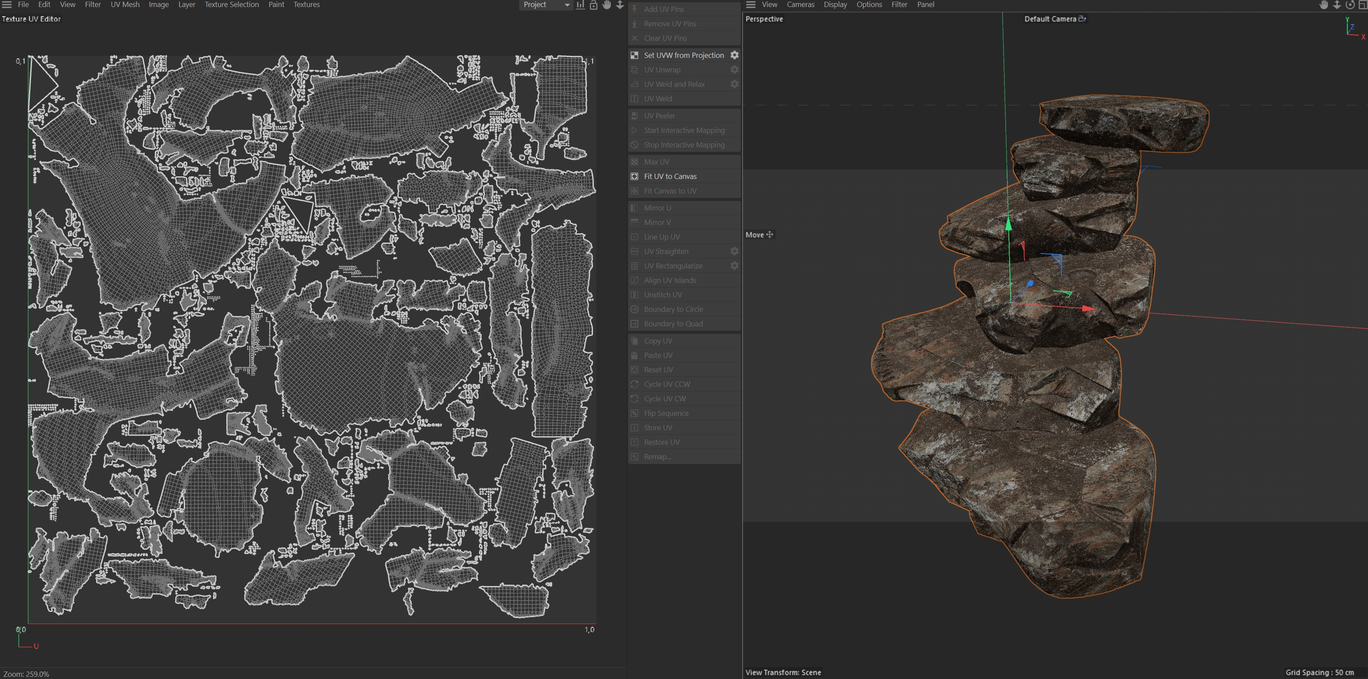Open the Cameras menu in viewport
Screen dimensions: 1368x679
800,5
